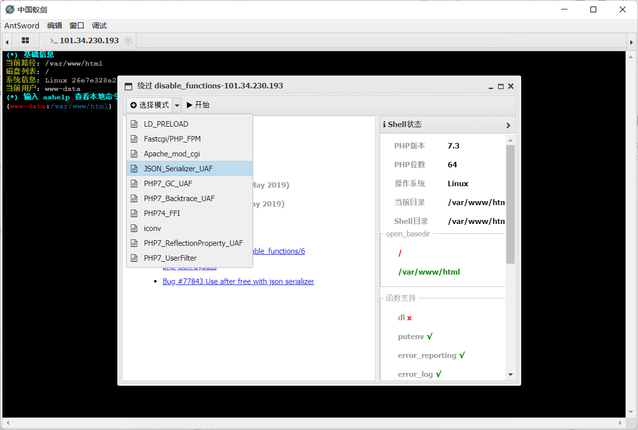
Task: Click the info icon in Shell状态 header
Action: click(x=384, y=125)
